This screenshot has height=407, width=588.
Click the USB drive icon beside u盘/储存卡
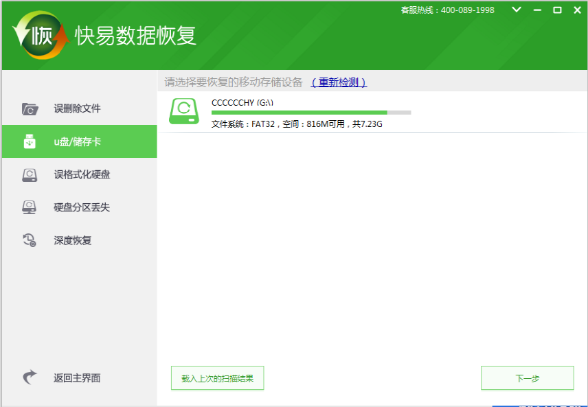pyautogui.click(x=30, y=142)
